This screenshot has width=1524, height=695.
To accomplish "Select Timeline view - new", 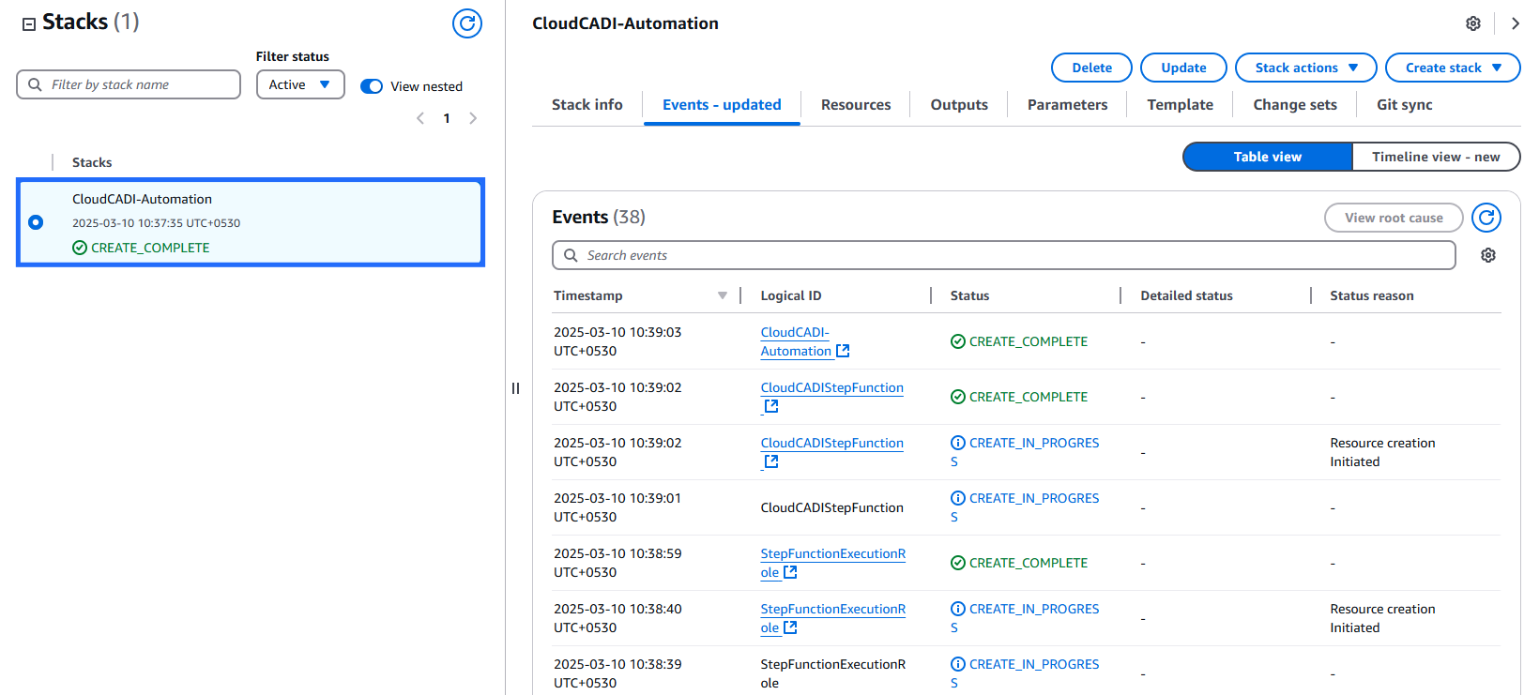I will coord(1436,157).
